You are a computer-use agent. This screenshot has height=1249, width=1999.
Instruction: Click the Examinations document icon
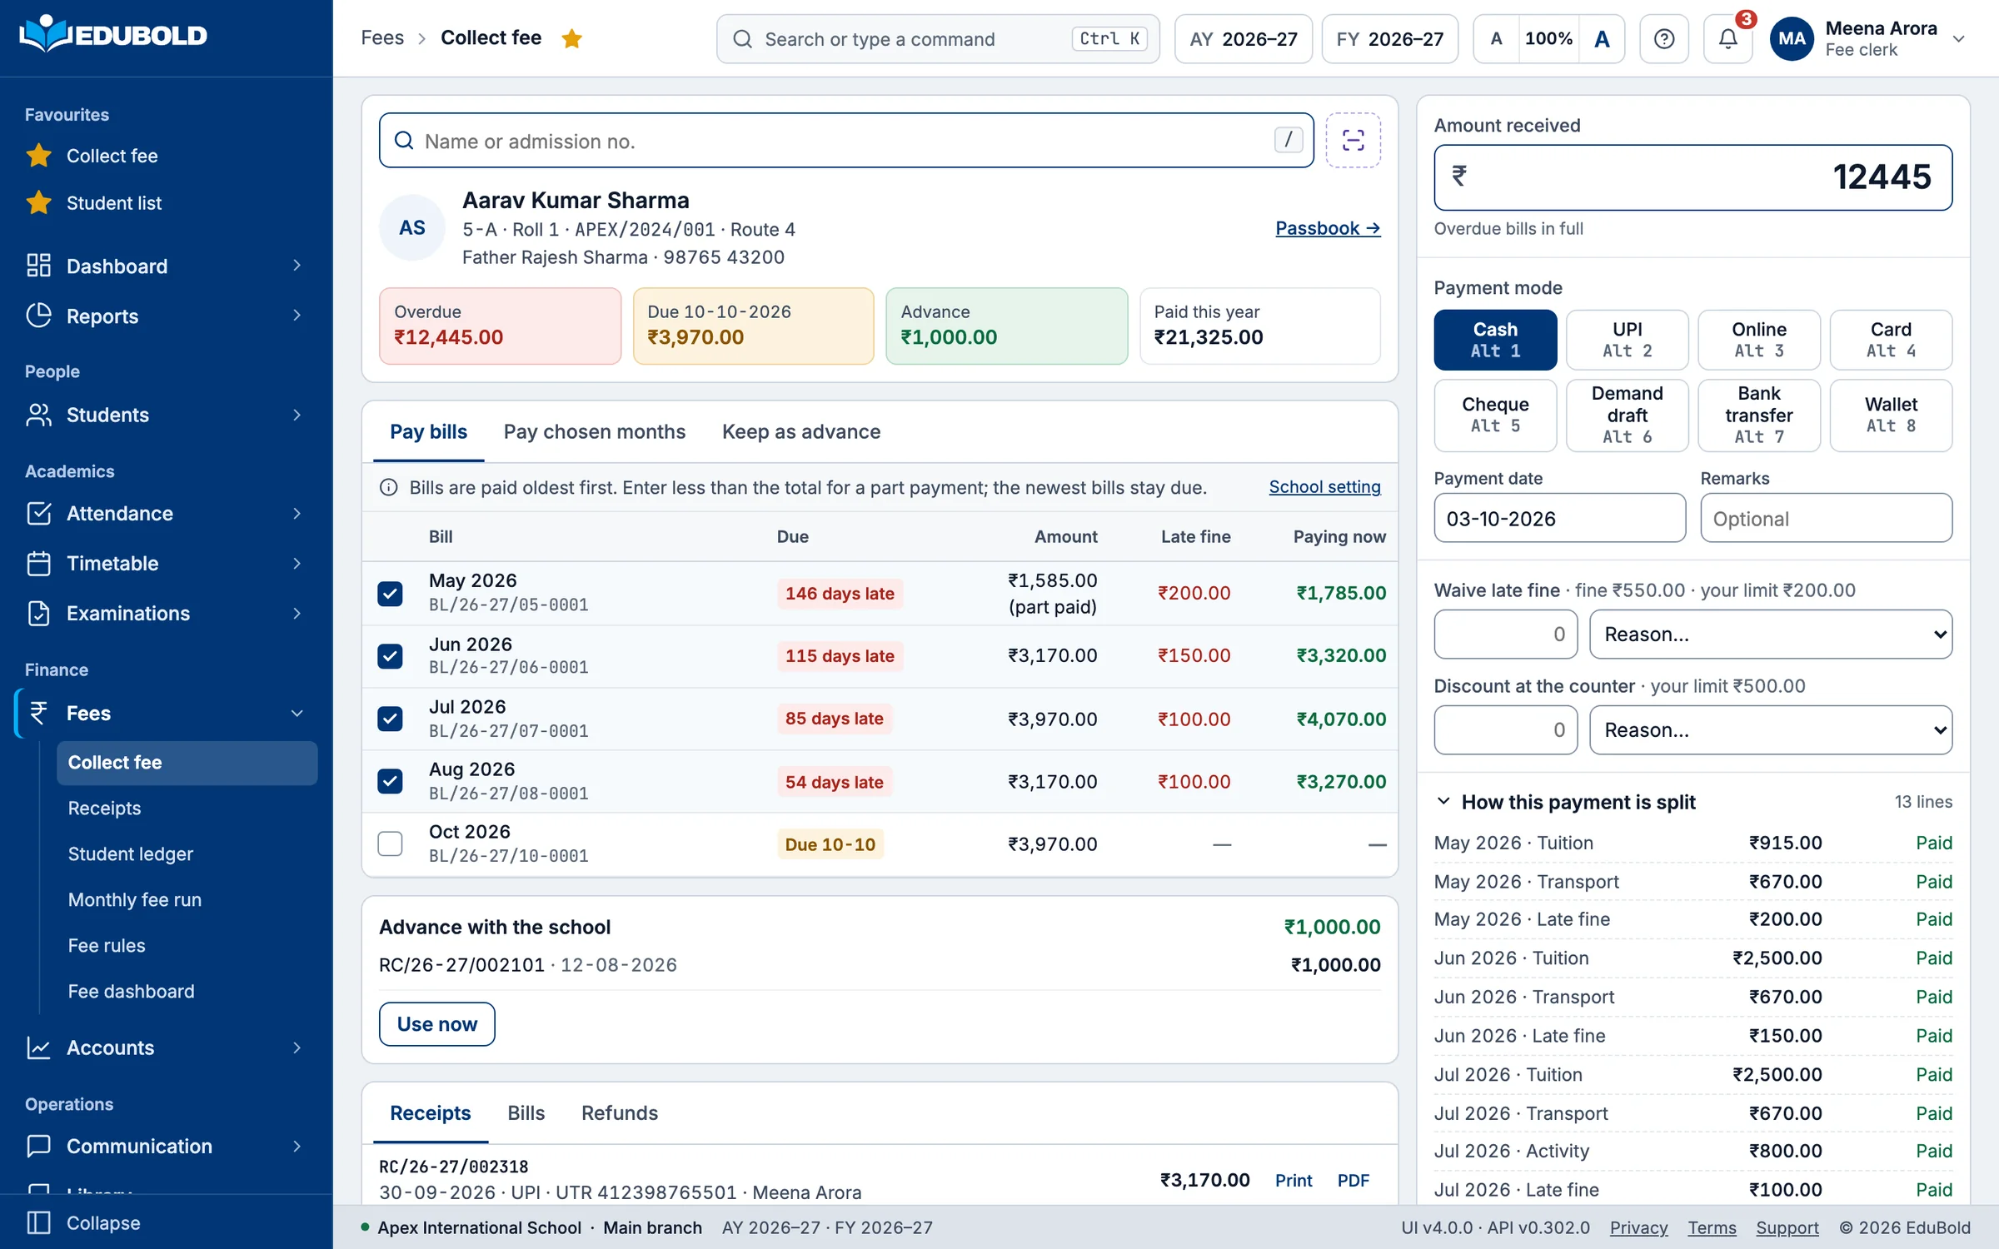pos(38,613)
